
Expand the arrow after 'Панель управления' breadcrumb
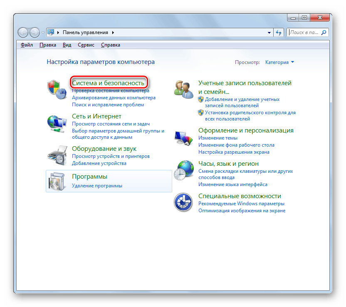pos(113,33)
